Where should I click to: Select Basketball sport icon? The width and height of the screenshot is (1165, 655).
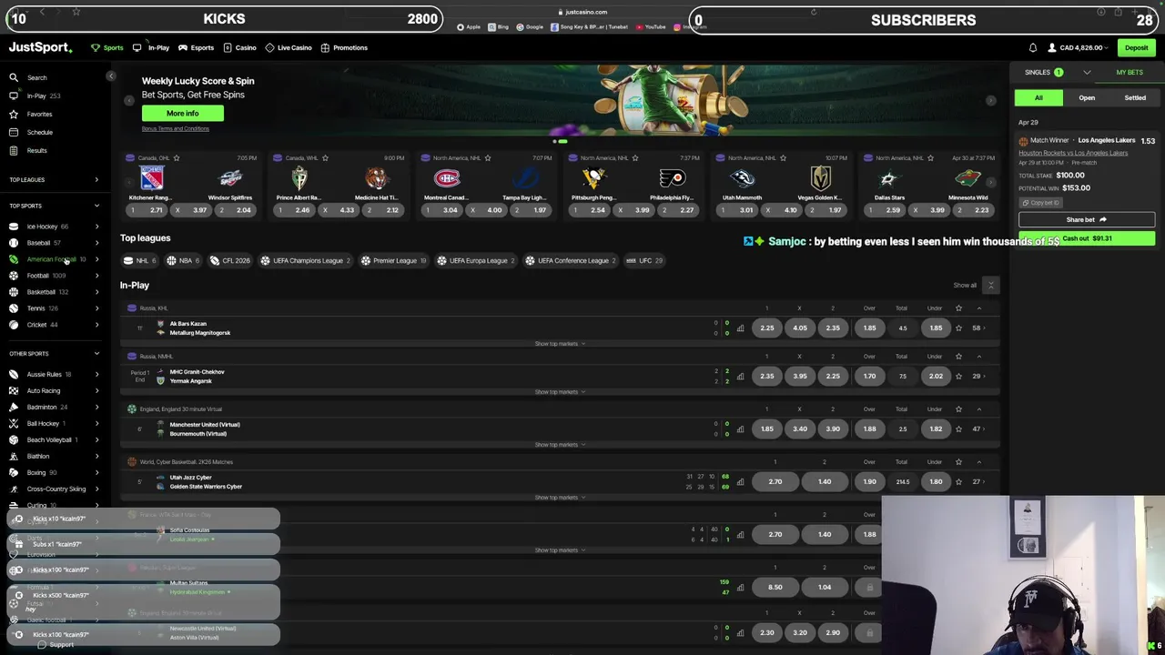[14, 292]
